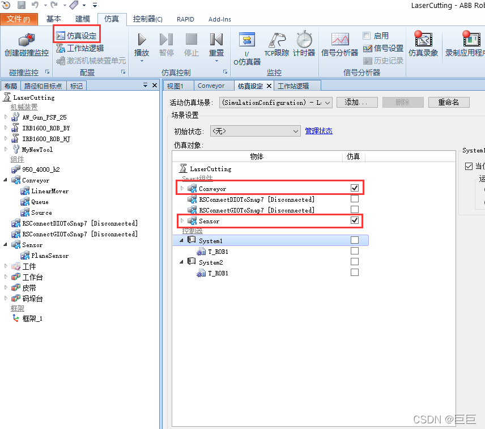
Task: Select PlaneSensor under Sensor
Action: coord(49,256)
